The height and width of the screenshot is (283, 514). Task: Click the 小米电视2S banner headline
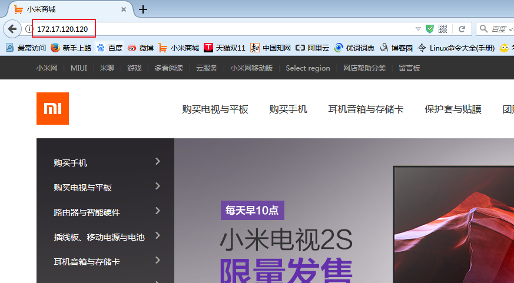286,240
